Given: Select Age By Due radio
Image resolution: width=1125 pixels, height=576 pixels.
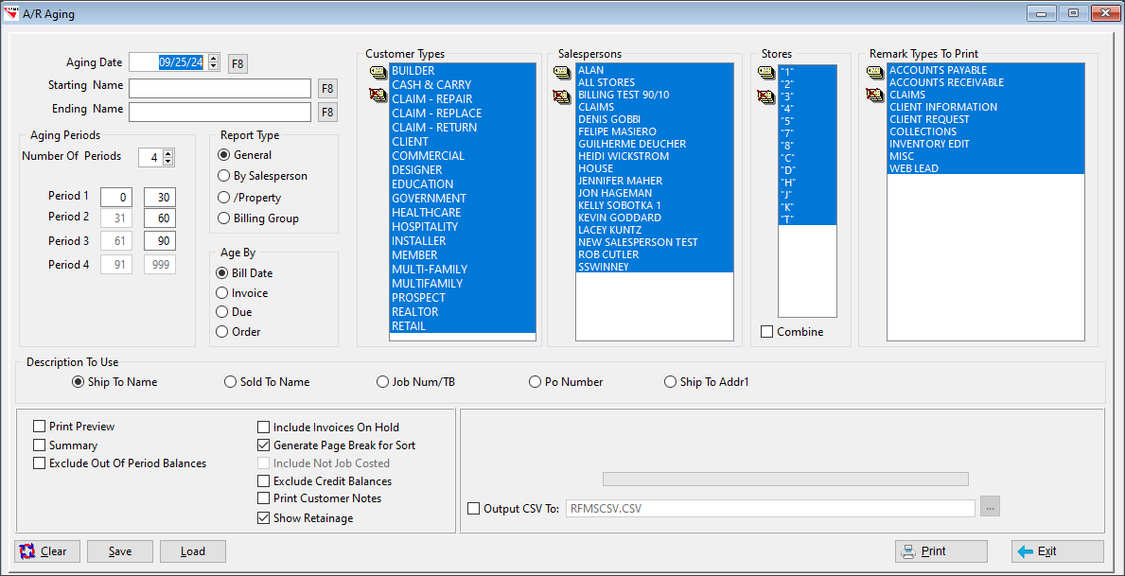Looking at the screenshot, I should [x=223, y=312].
